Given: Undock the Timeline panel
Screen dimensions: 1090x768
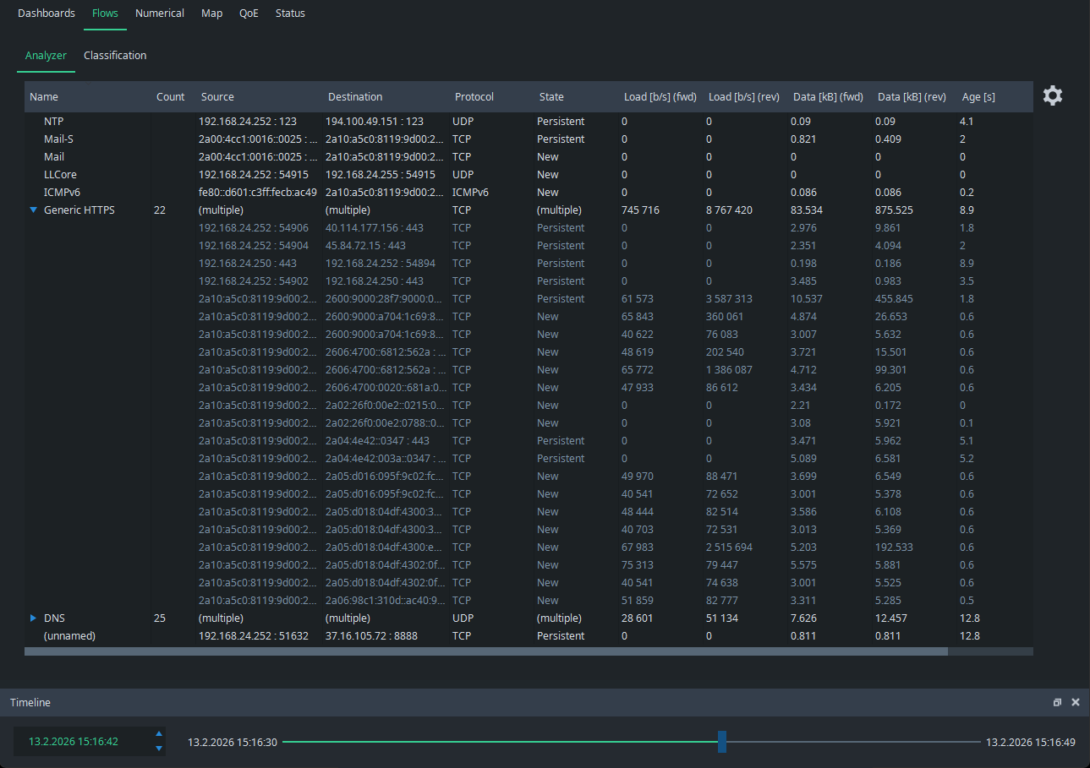Looking at the screenshot, I should [x=1057, y=703].
